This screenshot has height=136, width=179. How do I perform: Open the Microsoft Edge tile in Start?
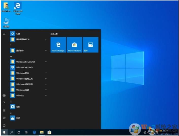pos(58,45)
